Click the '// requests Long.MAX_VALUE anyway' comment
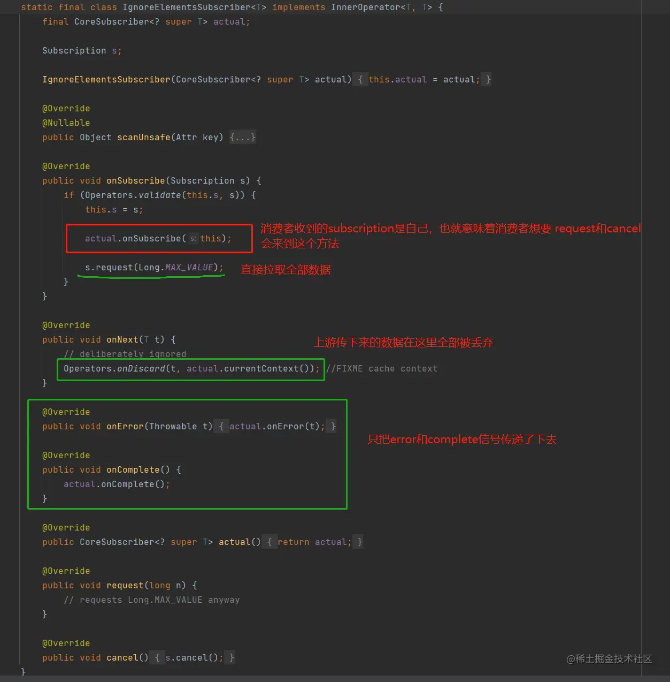This screenshot has width=670, height=682. point(152,600)
